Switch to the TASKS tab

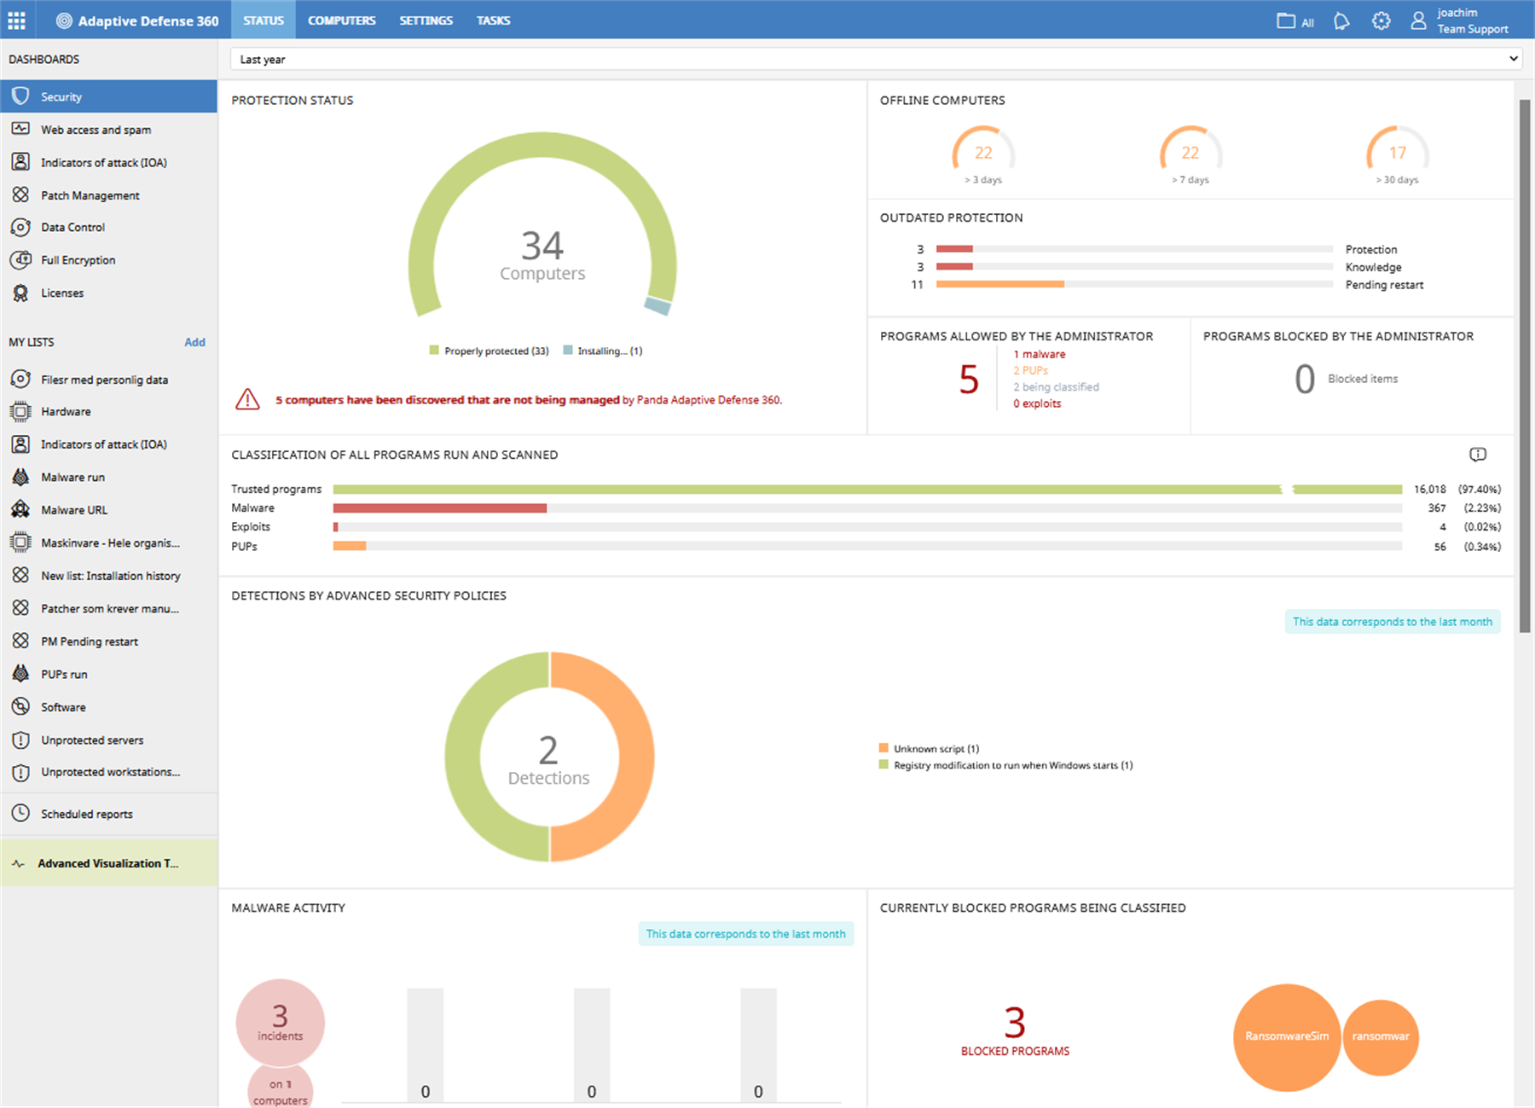(493, 20)
